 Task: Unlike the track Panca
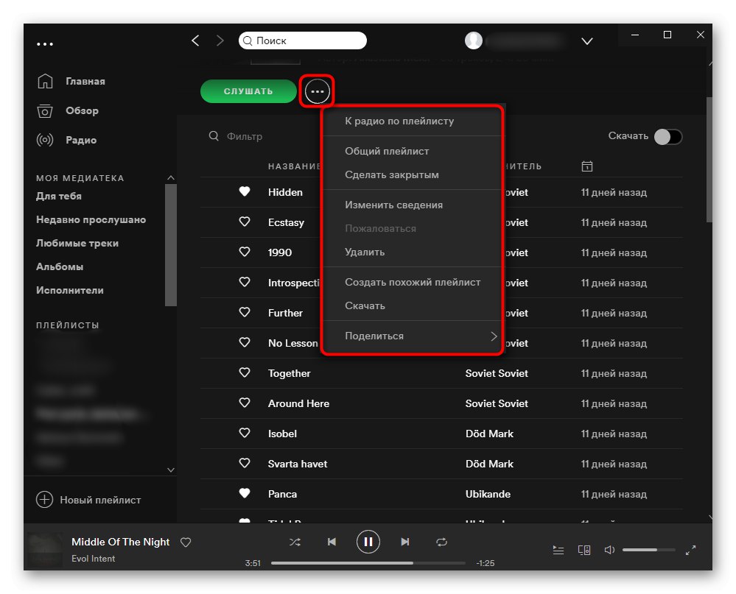pos(245,492)
